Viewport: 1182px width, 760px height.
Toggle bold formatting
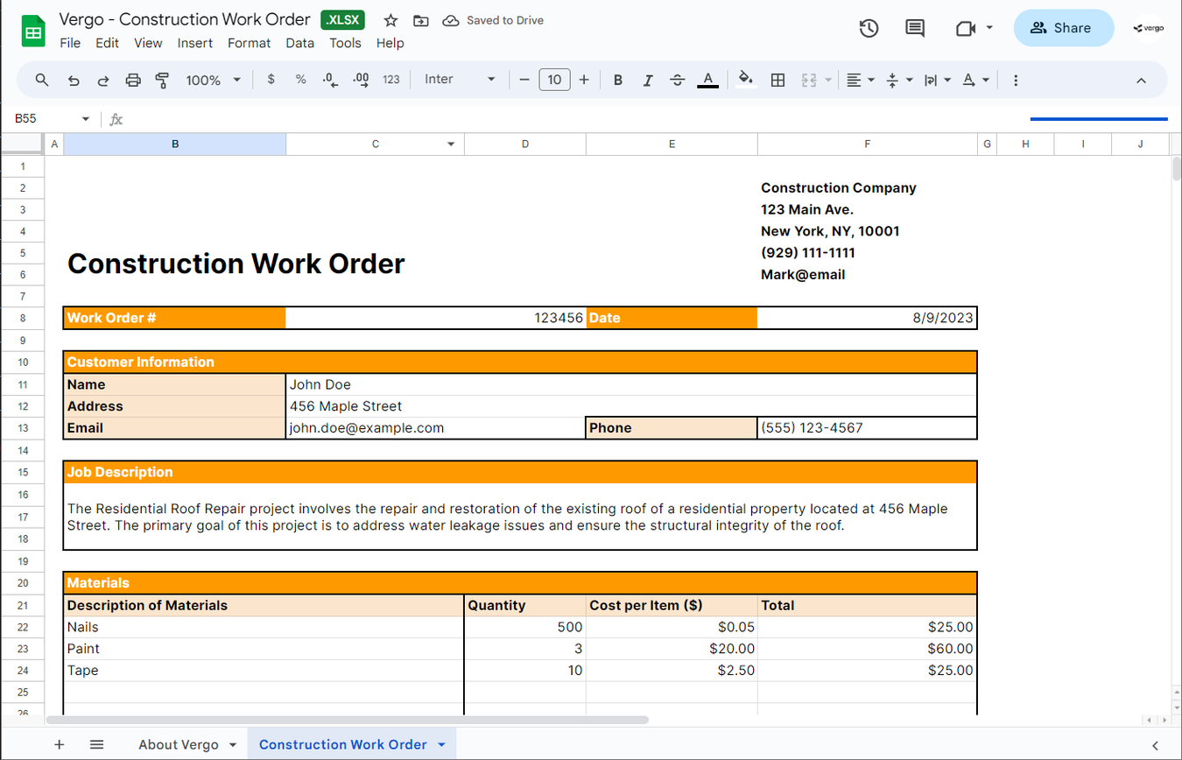click(x=618, y=80)
